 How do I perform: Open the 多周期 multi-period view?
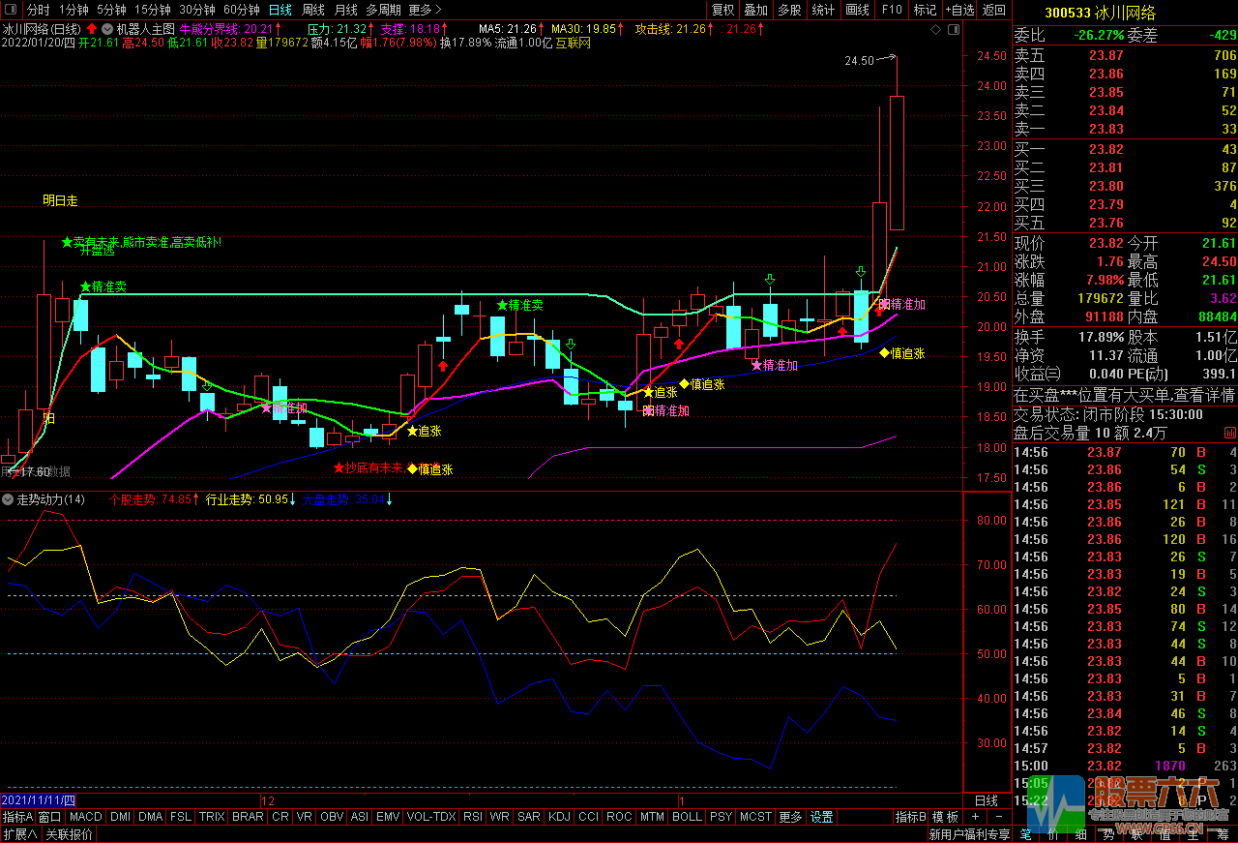coord(383,10)
